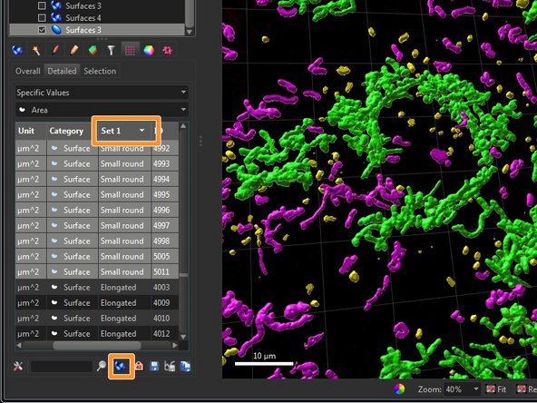
Task: Uncheck the selected Surfaces 3 checkbox
Action: (42, 30)
